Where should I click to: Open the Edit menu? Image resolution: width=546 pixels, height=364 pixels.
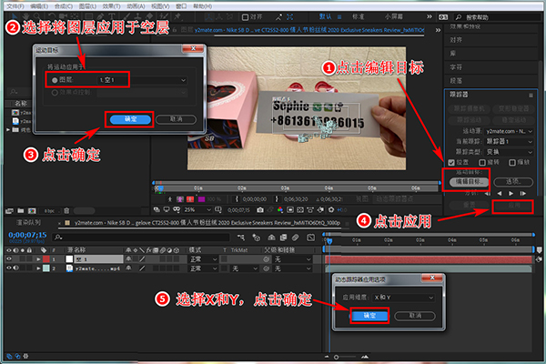[x=39, y=6]
